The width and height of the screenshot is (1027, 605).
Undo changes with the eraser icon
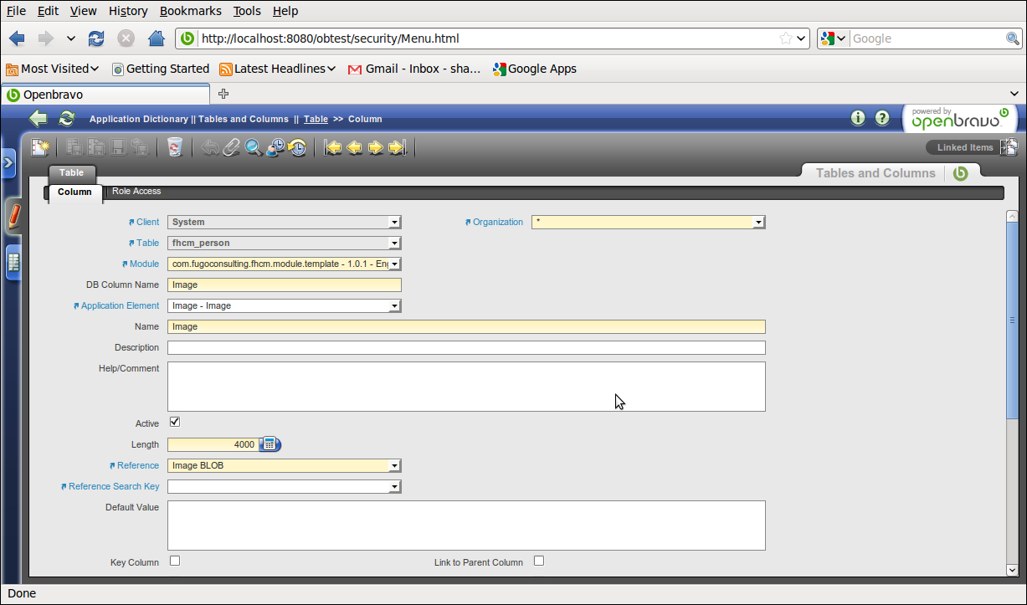click(x=208, y=147)
